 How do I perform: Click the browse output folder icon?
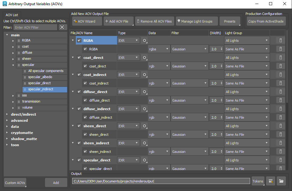tap(281, 181)
